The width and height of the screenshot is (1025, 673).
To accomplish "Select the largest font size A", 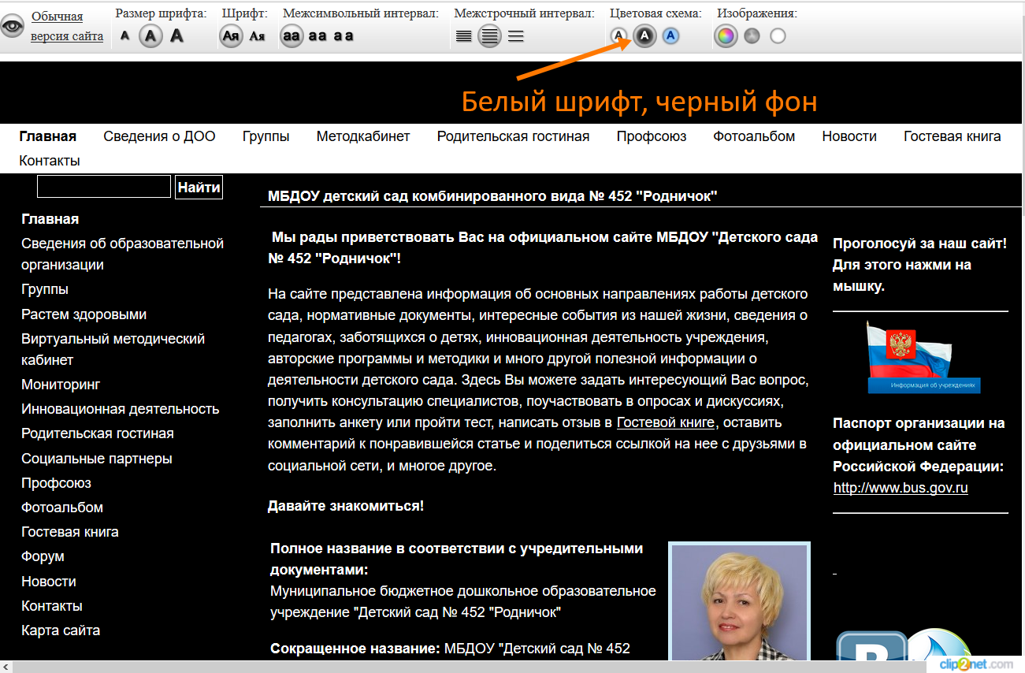I will pyautogui.click(x=176, y=35).
